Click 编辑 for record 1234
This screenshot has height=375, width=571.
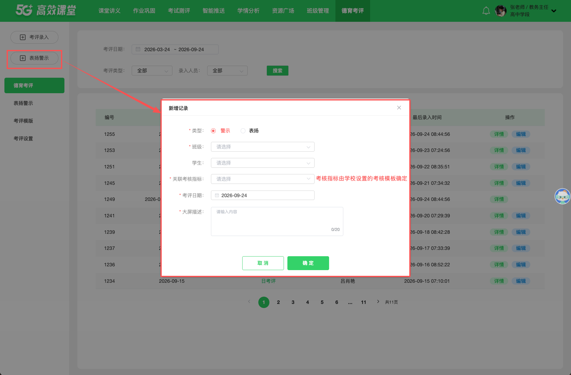521,281
